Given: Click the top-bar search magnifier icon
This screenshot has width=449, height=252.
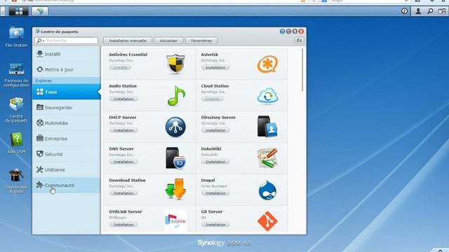Looking at the screenshot, I should [x=430, y=11].
